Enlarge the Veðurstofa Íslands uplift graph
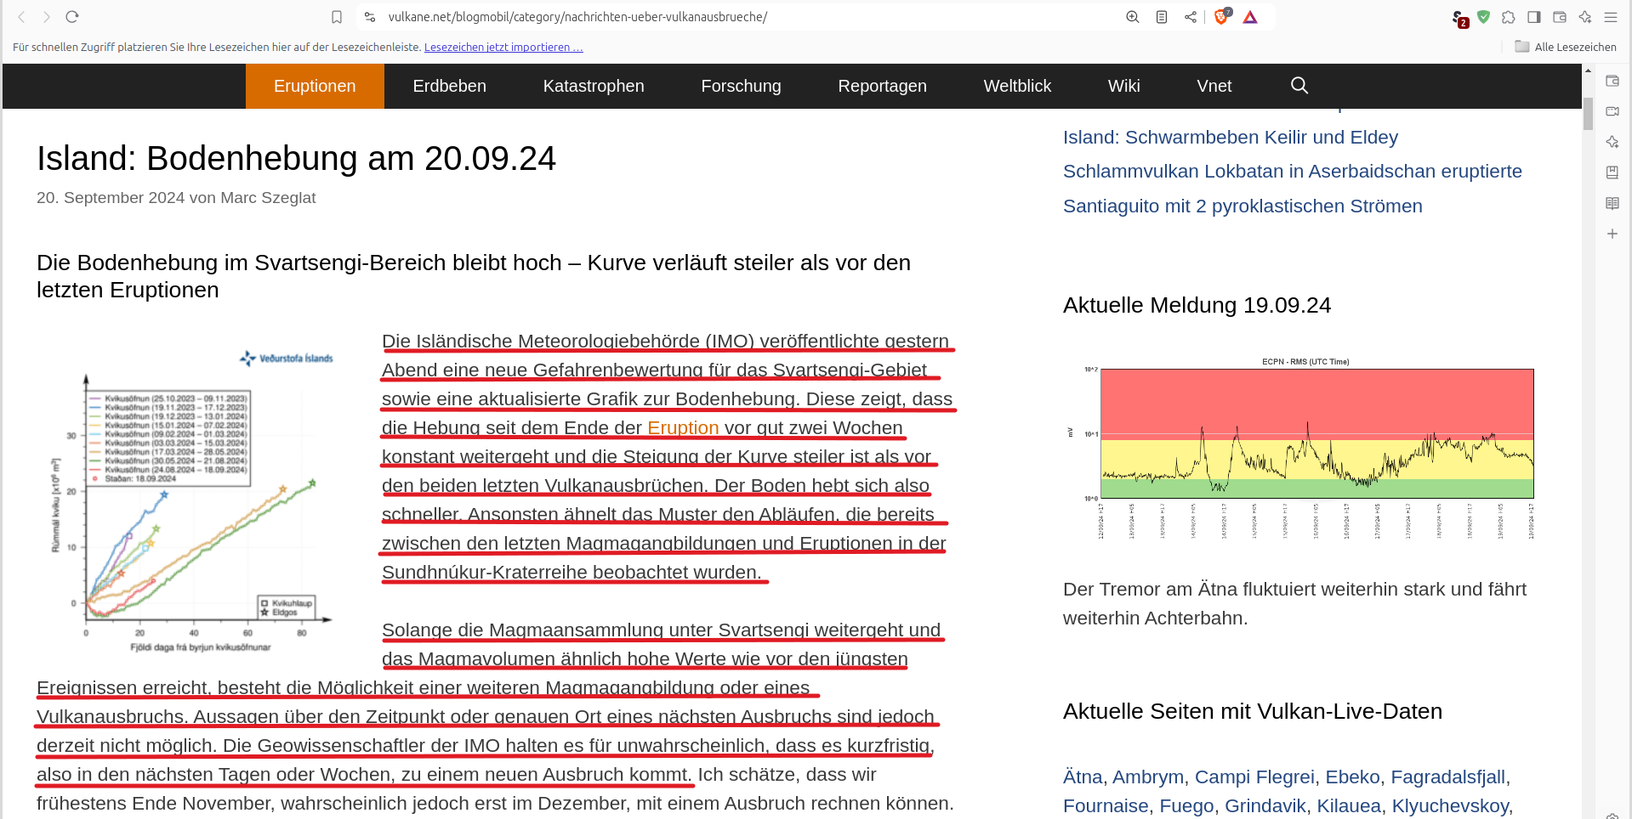This screenshot has width=1632, height=819. point(194,501)
